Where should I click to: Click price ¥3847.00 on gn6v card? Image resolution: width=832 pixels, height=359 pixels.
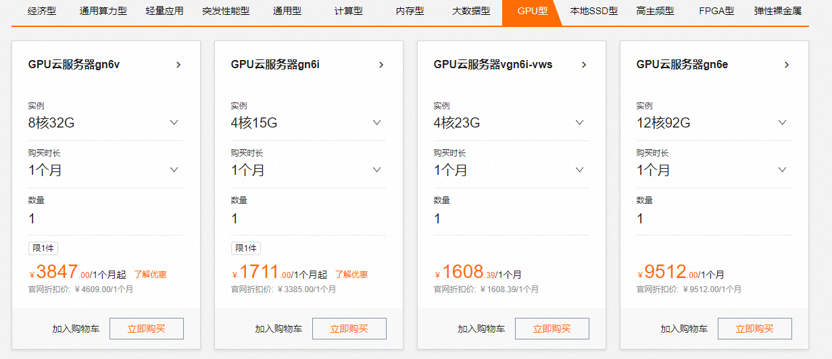click(x=59, y=272)
